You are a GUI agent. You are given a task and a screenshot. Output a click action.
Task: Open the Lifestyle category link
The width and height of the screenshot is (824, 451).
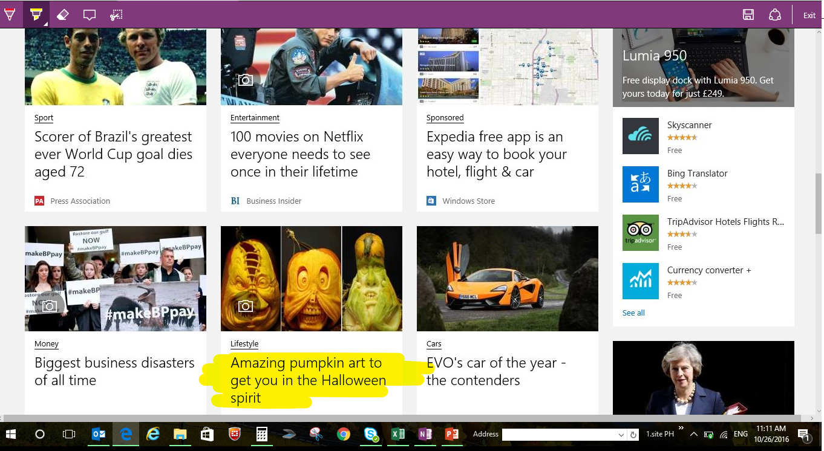click(244, 343)
